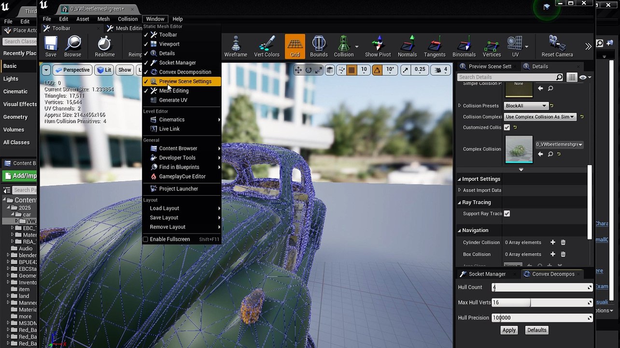This screenshot has height=348, width=620.
Task: Toggle the Grid toolbar button
Action: point(295,47)
